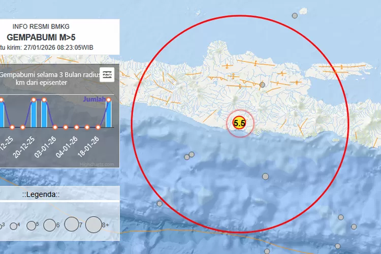
Task: Click magnitude 8+ circle in the legend
Action: click(93, 225)
